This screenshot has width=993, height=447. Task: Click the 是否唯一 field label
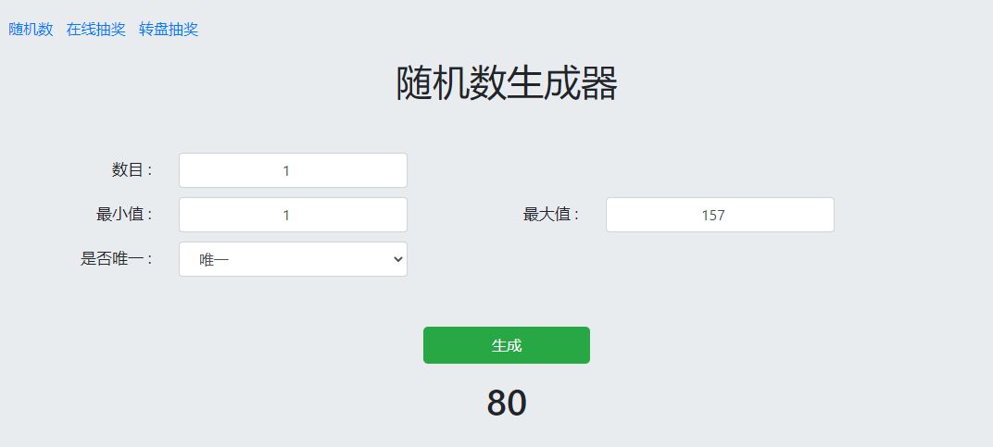pos(117,259)
